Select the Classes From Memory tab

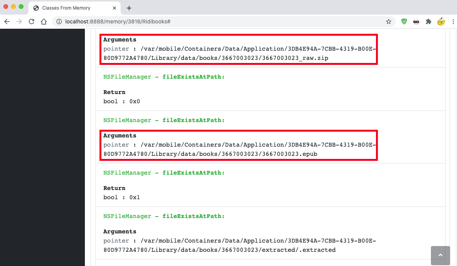[75, 8]
